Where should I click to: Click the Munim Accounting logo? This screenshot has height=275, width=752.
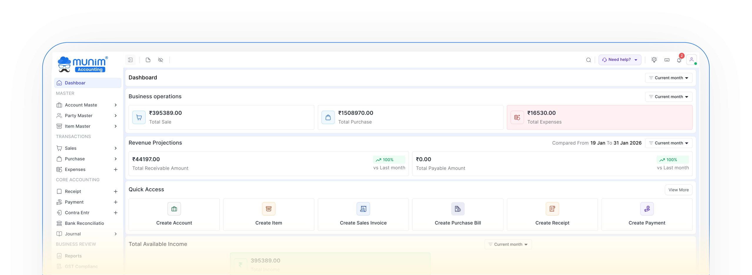pos(83,64)
